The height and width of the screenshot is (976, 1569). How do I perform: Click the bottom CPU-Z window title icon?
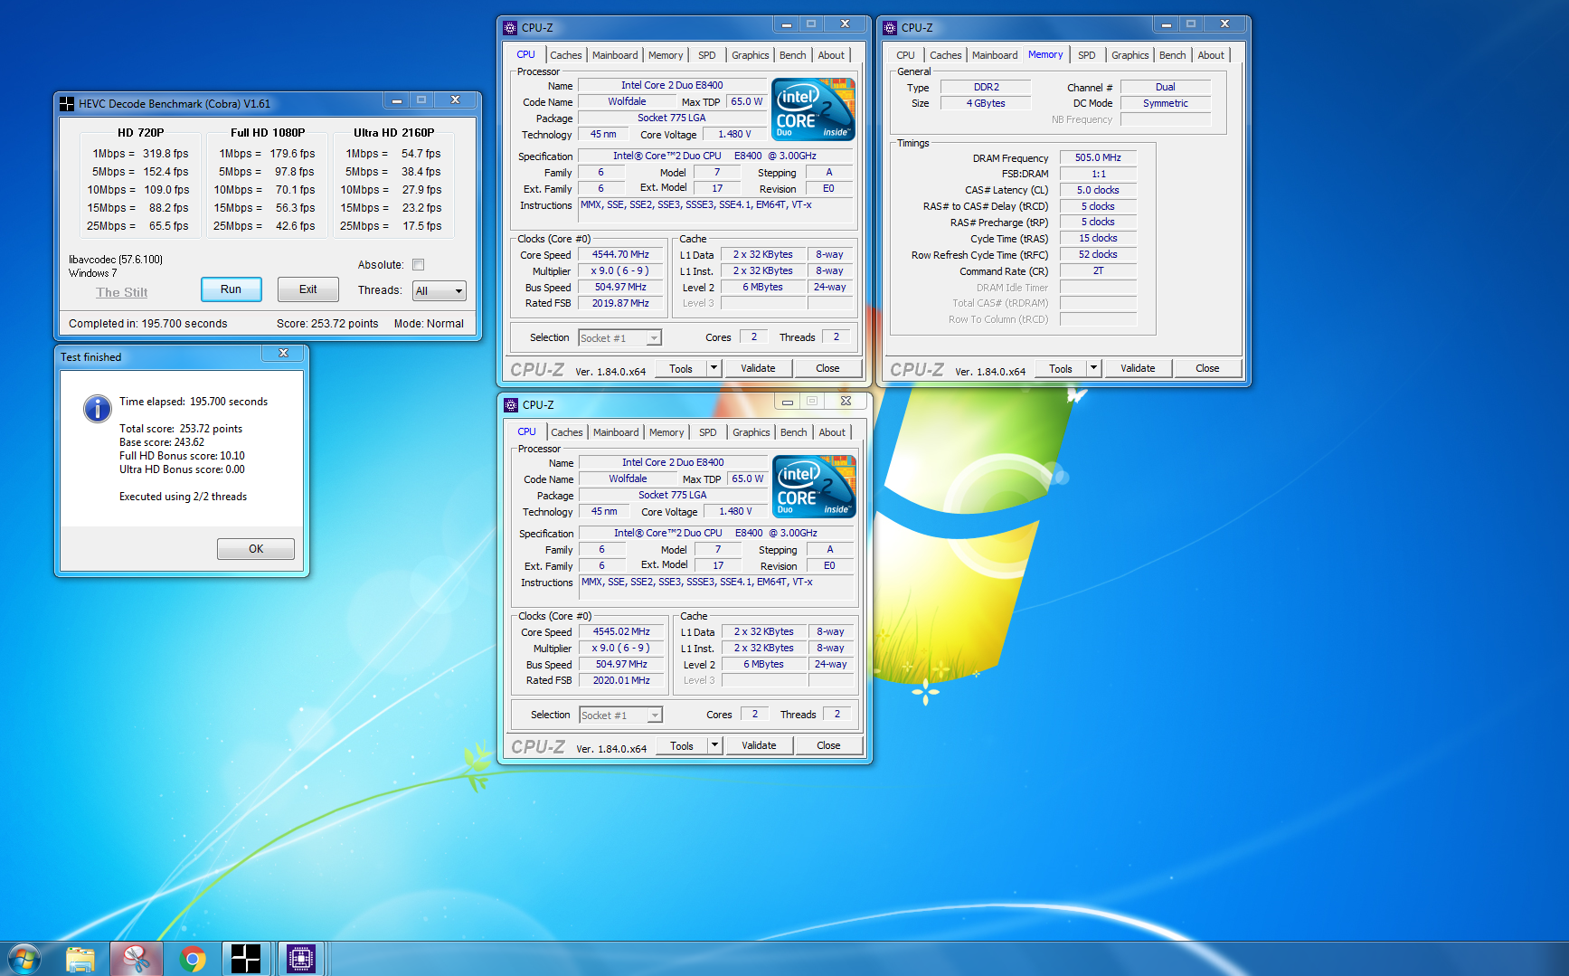click(511, 405)
